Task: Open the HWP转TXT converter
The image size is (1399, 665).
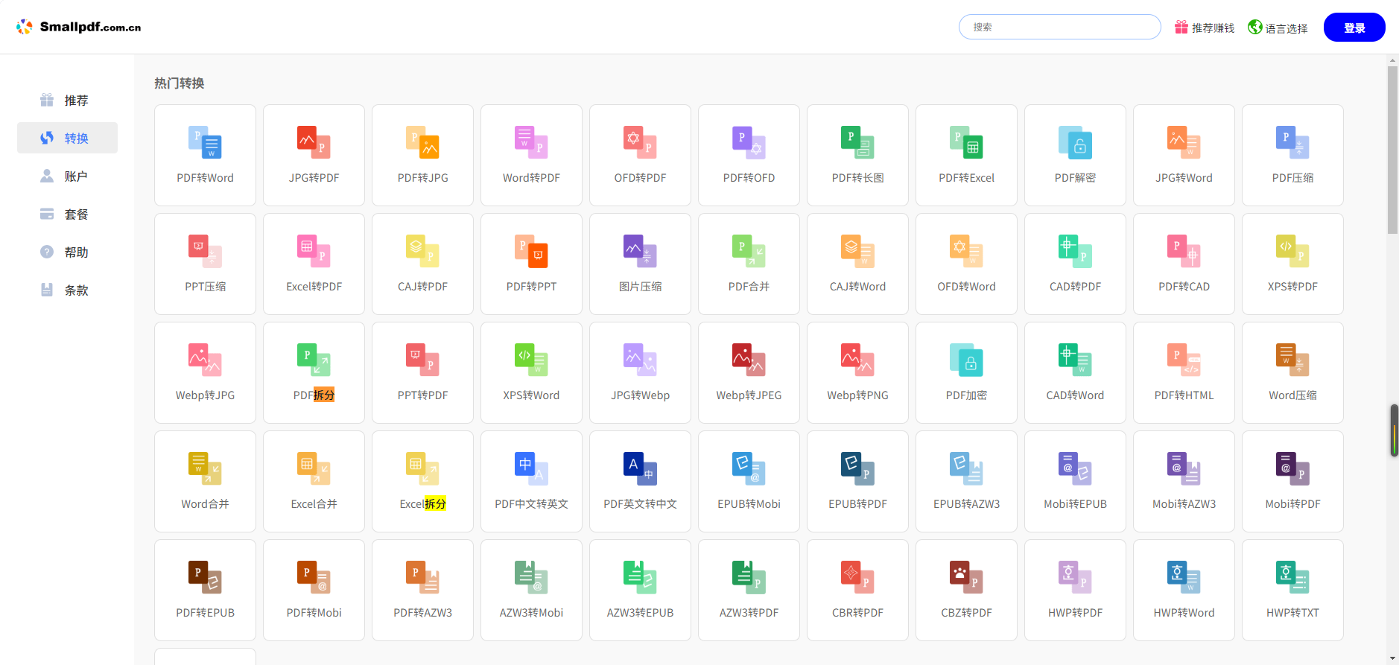Action: (x=1292, y=590)
